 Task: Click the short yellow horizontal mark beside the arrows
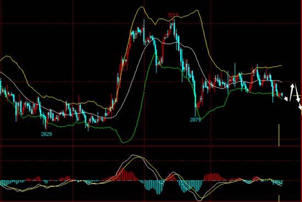[x=296, y=96]
